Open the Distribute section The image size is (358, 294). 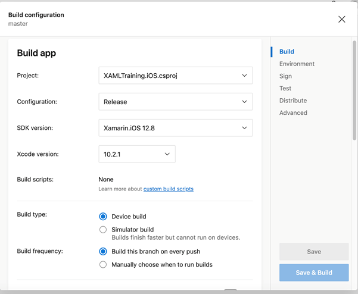tap(293, 101)
